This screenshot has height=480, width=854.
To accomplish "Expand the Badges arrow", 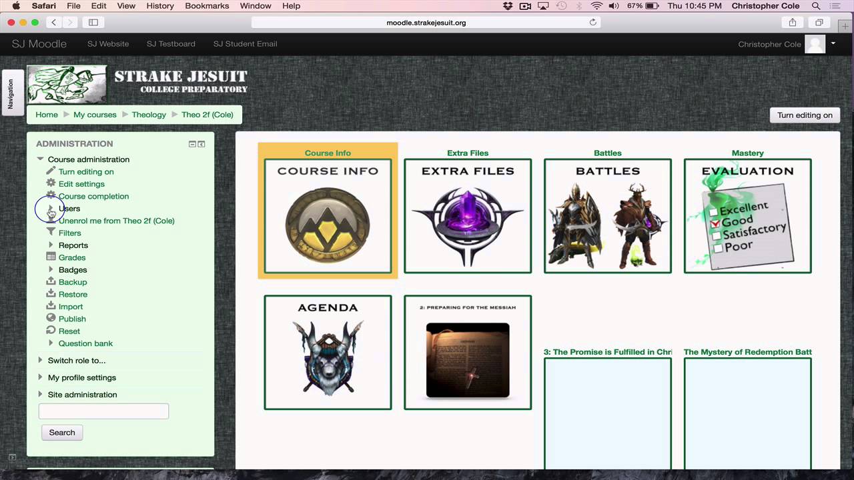I will click(51, 269).
